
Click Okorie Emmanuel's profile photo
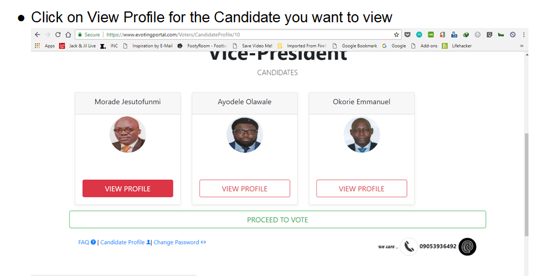[x=362, y=135]
